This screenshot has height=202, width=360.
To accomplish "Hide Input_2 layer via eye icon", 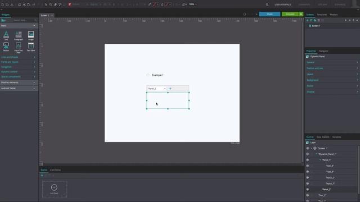I will 308,177.
